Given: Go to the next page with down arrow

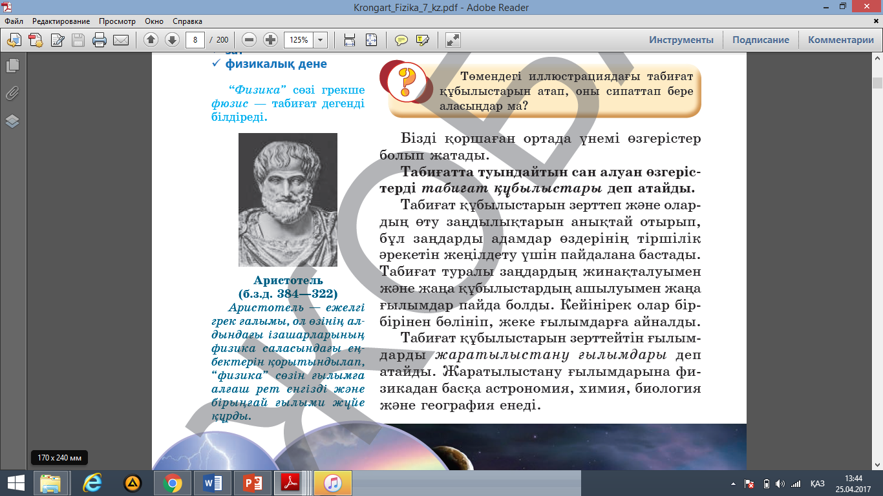Looking at the screenshot, I should click(172, 40).
